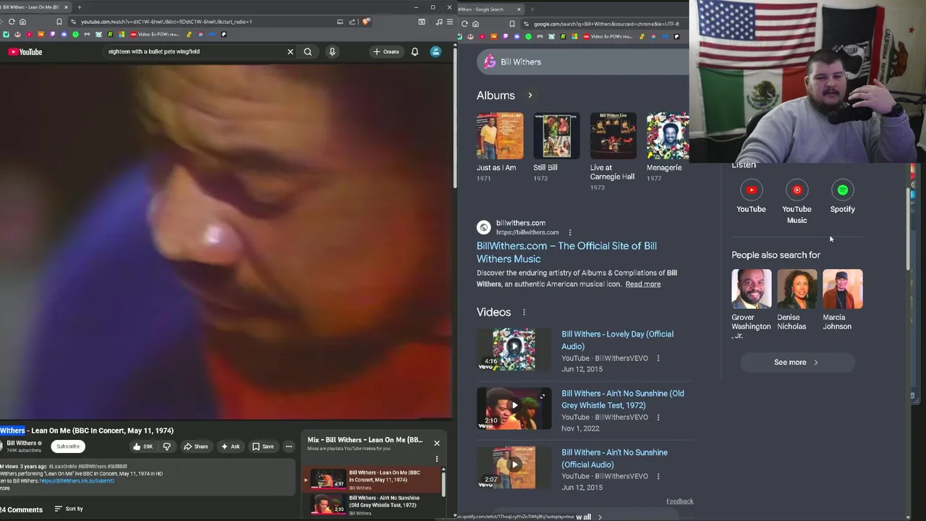This screenshot has width=926, height=521.
Task: Like the Lean On Me video
Action: coord(143,446)
